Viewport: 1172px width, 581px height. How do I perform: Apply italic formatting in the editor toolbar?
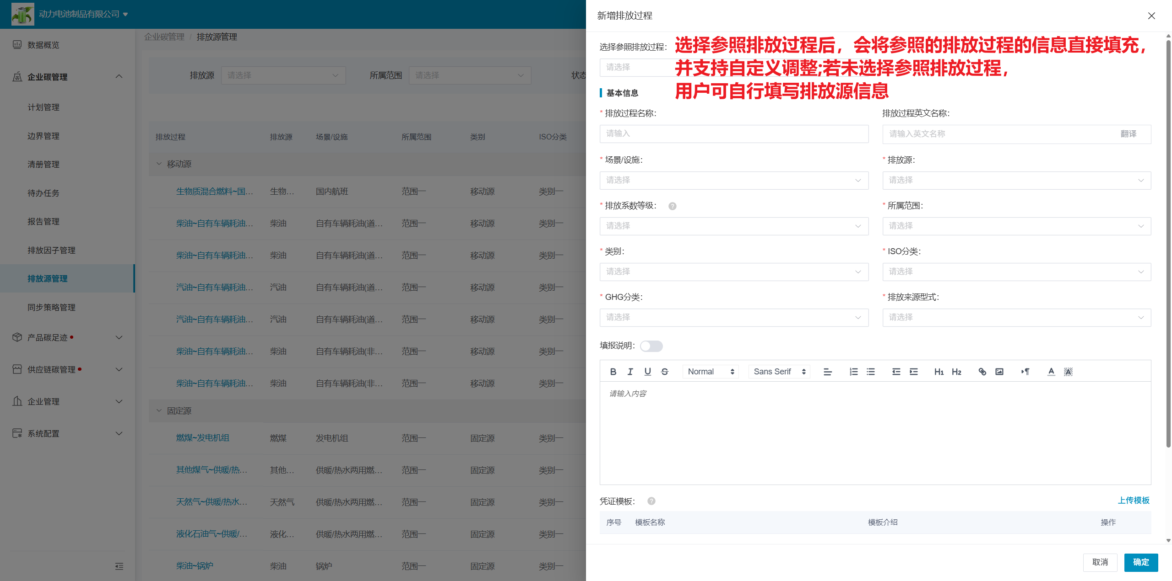(x=630, y=372)
